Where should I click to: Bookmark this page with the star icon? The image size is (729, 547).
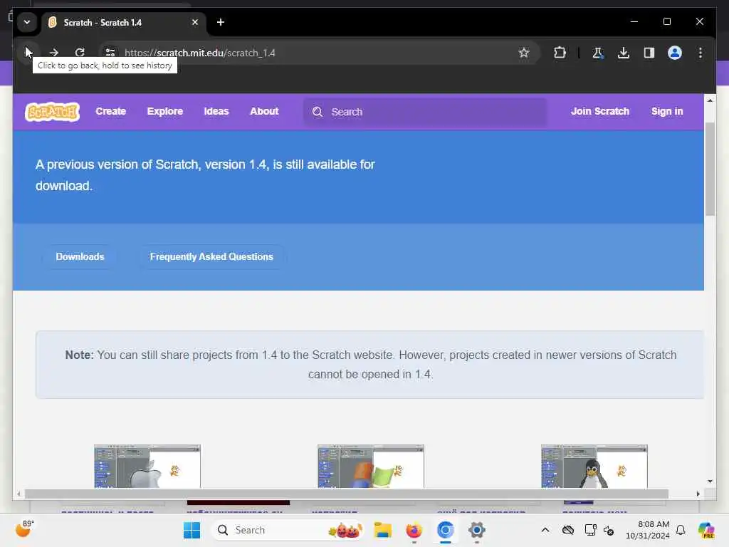(x=524, y=53)
